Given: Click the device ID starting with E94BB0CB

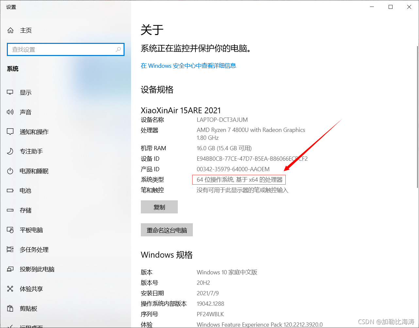Looking at the screenshot, I should (x=252, y=159).
